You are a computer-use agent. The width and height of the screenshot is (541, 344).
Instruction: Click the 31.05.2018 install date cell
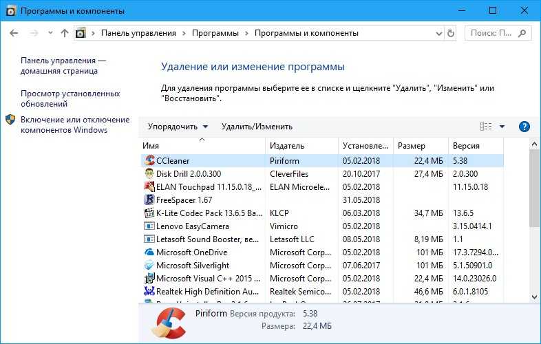click(361, 200)
